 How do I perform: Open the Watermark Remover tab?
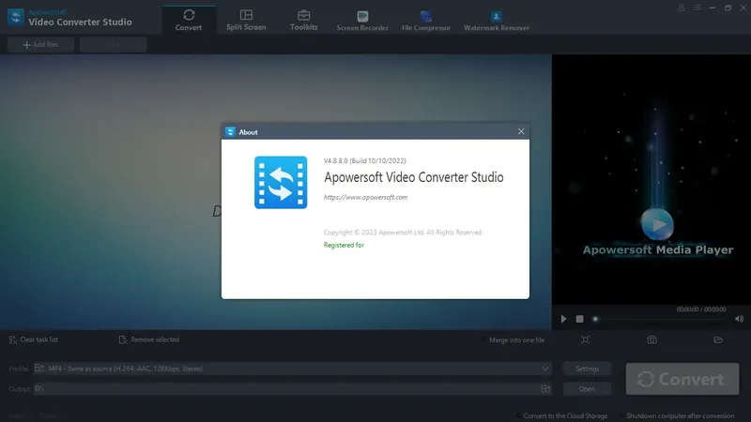(497, 21)
